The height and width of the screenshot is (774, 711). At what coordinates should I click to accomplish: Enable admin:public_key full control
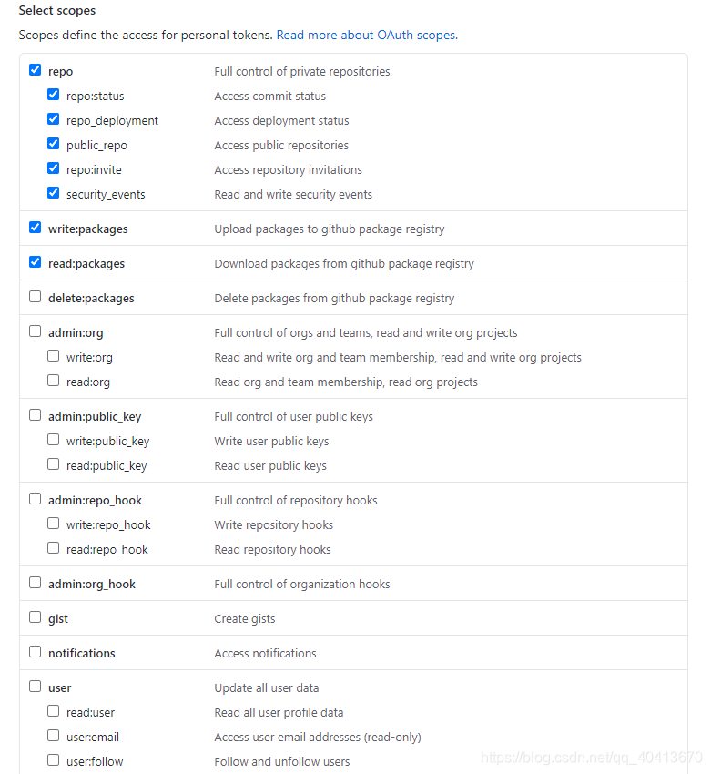(35, 414)
